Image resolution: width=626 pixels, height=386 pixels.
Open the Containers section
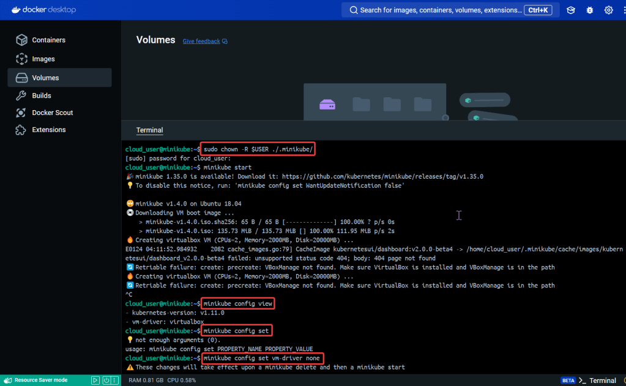click(x=48, y=40)
